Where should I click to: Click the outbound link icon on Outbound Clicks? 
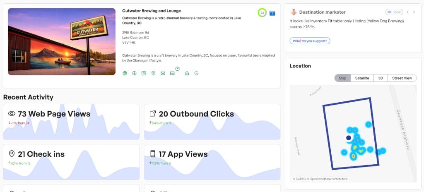pyautogui.click(x=153, y=114)
